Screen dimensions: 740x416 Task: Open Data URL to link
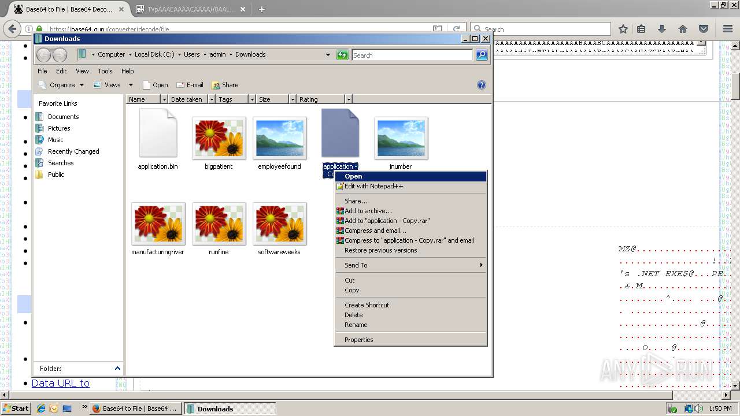(x=61, y=383)
